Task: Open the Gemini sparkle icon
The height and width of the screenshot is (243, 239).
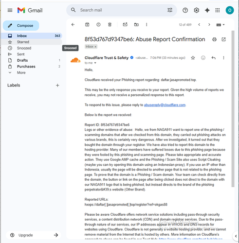Action: pos(207,10)
